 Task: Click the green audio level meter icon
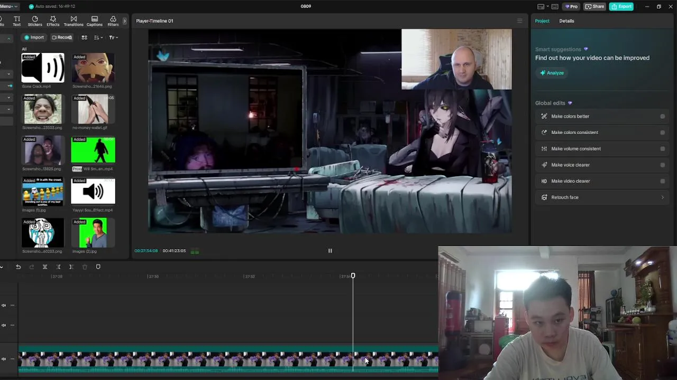(195, 251)
